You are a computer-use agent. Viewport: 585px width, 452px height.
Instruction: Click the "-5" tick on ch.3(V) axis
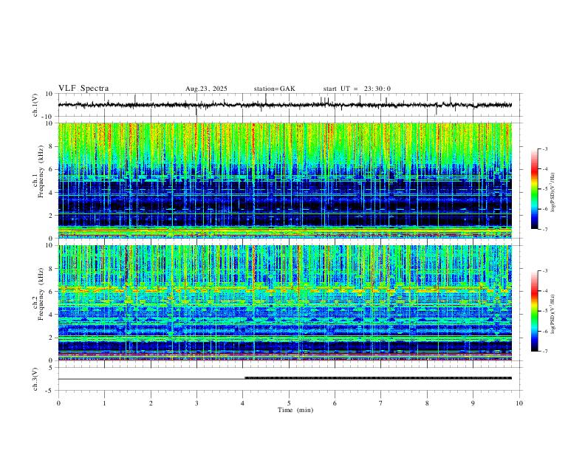[50, 391]
